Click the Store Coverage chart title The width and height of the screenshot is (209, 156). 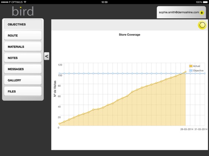coord(129,35)
